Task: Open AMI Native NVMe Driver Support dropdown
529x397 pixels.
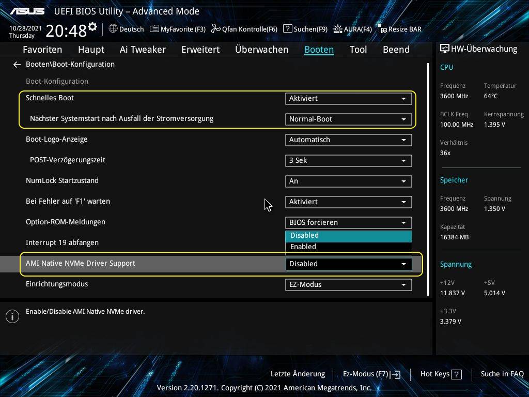Action: [x=349, y=264]
